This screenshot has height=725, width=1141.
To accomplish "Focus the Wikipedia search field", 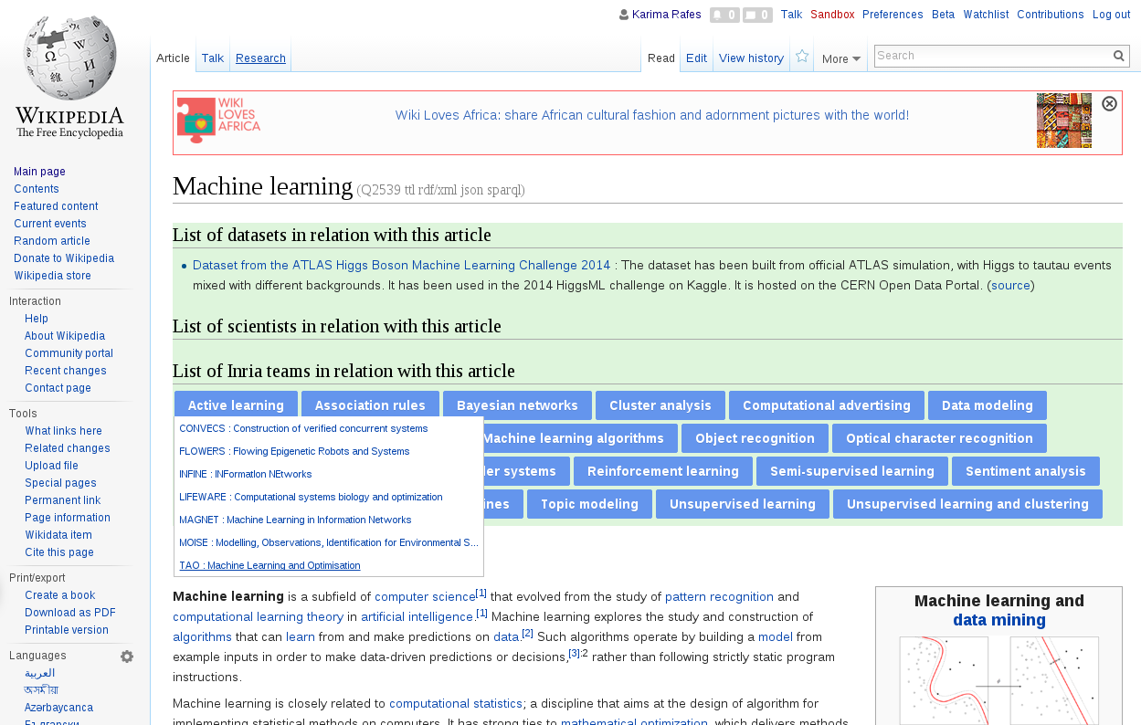I will [x=992, y=56].
